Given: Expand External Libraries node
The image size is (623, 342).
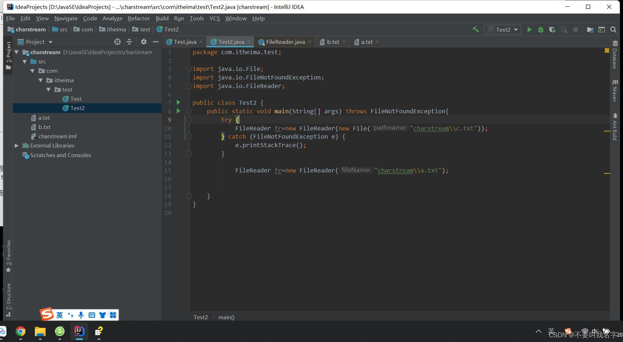Looking at the screenshot, I should click(x=16, y=146).
